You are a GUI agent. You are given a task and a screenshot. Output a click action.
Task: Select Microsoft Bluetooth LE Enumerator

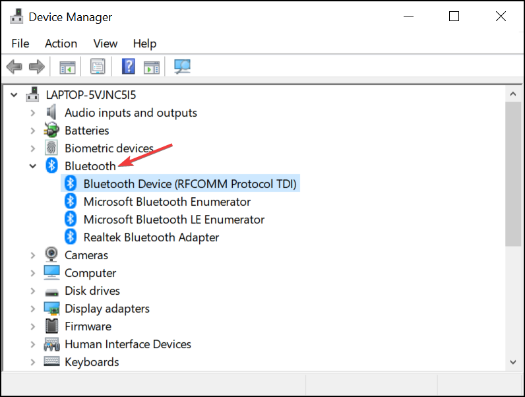[173, 220]
